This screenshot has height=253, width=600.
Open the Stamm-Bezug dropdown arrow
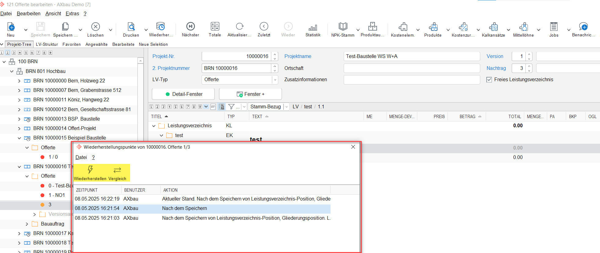click(x=287, y=107)
